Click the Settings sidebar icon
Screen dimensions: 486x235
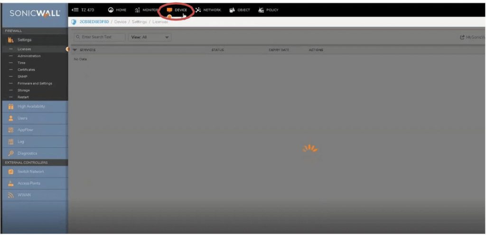(x=11, y=40)
